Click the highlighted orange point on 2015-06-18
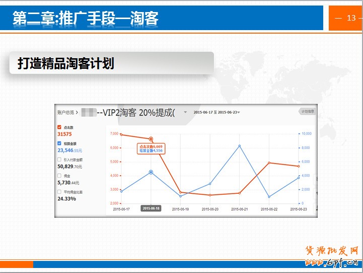Image resolution: width=363 pixels, height=273 pixels. [x=151, y=139]
